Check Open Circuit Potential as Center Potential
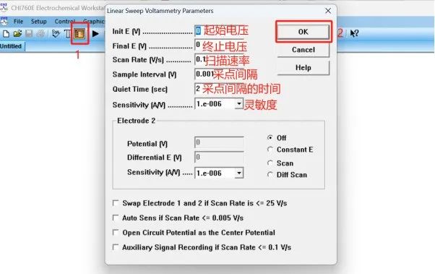The width and height of the screenshot is (435, 274). 116,232
